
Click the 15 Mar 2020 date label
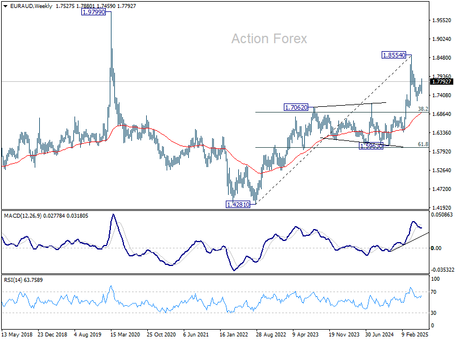(125, 334)
